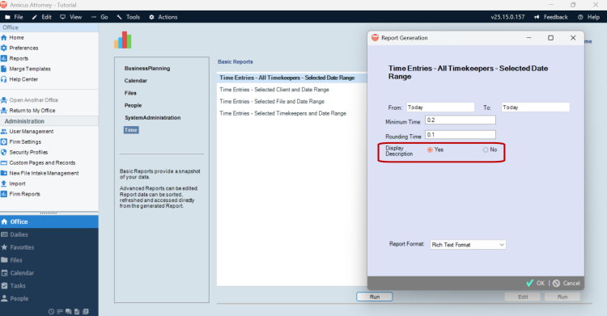The width and height of the screenshot is (607, 316).
Task: Click the highlighted Run button below report list
Action: click(375, 297)
